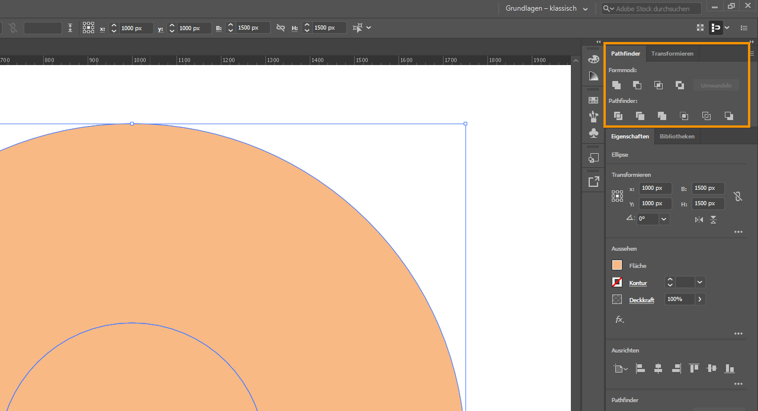Click the Minus Back pathfinder icon

pyautogui.click(x=729, y=116)
